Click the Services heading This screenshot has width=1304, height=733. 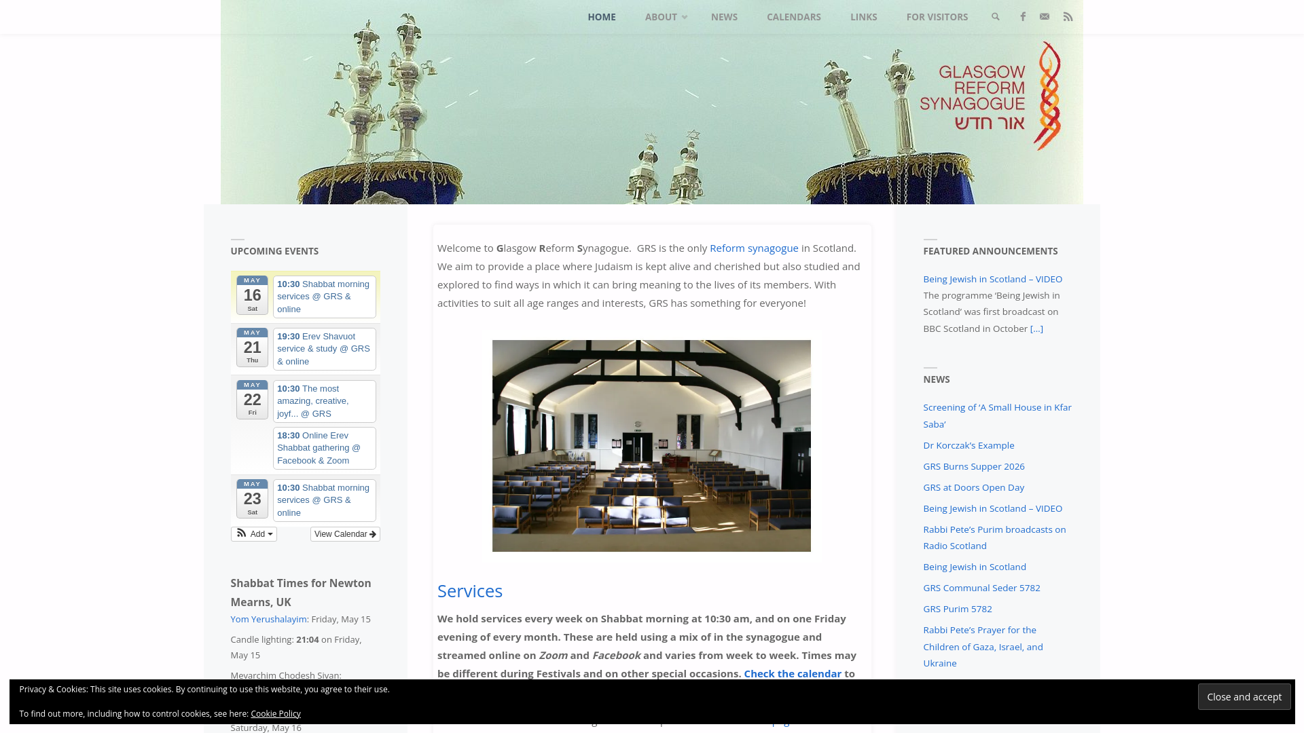[470, 591]
